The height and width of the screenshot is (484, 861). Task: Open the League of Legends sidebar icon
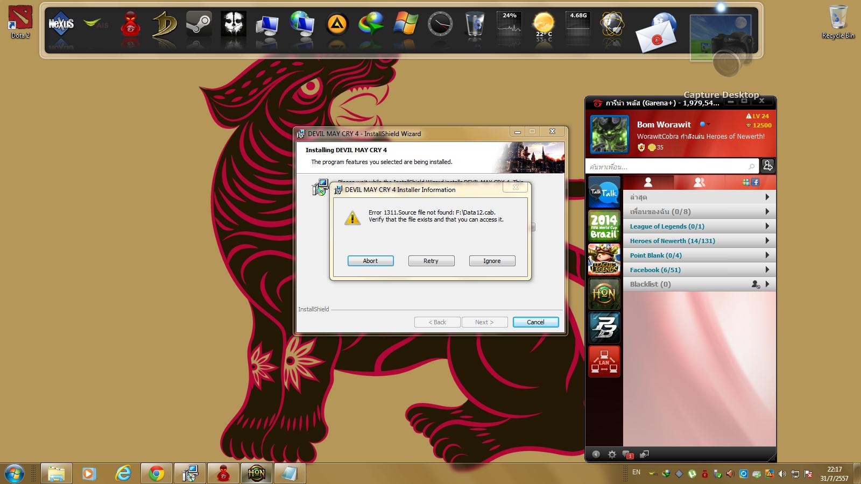[x=604, y=259]
